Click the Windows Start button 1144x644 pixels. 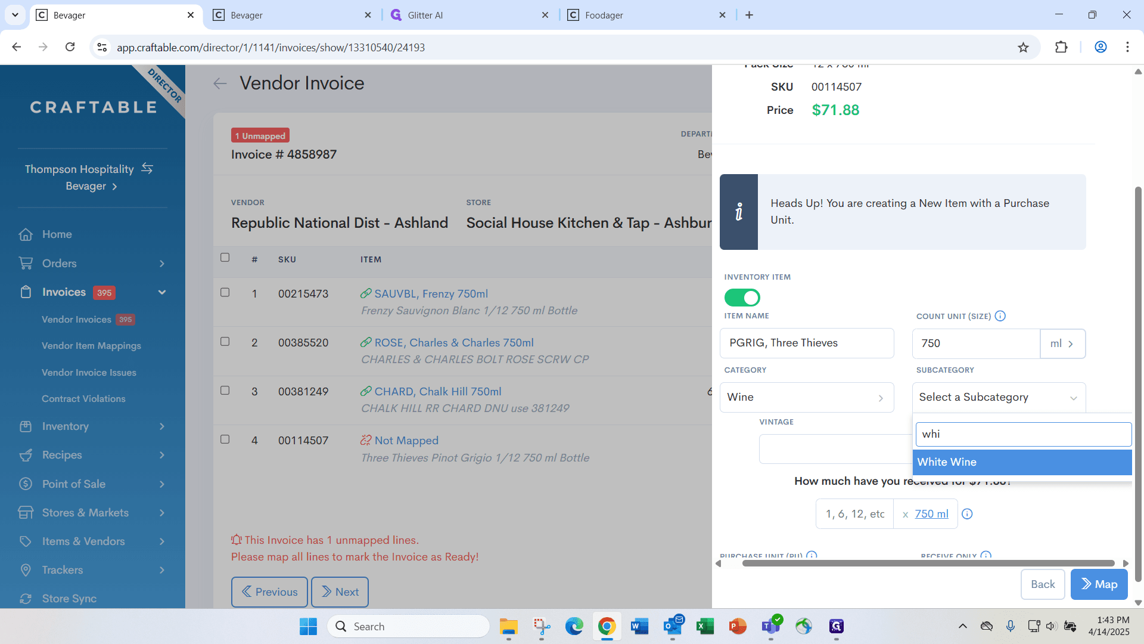(x=308, y=626)
